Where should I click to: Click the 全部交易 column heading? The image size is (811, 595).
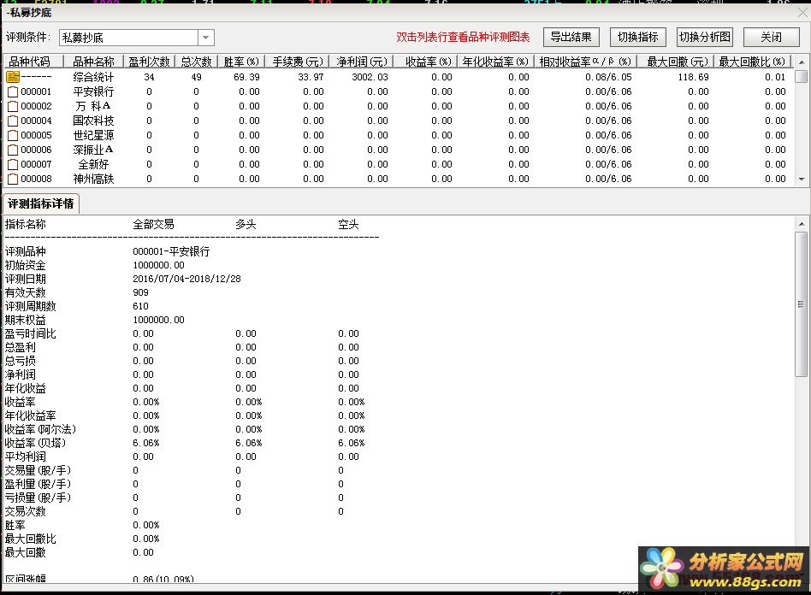coord(154,224)
